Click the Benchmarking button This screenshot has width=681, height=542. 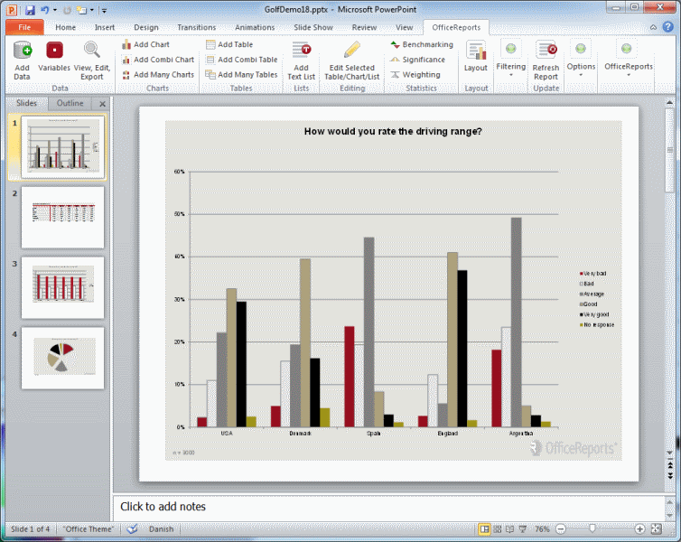[x=422, y=44]
